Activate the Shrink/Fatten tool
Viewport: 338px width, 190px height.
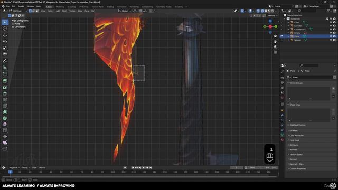(x=5, y=136)
